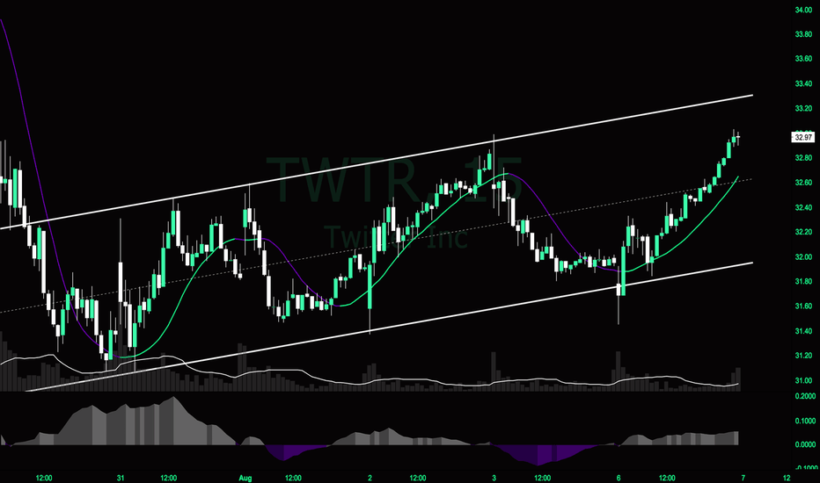Select the 32.20 price axis label
The width and height of the screenshot is (820, 483).
click(x=803, y=232)
